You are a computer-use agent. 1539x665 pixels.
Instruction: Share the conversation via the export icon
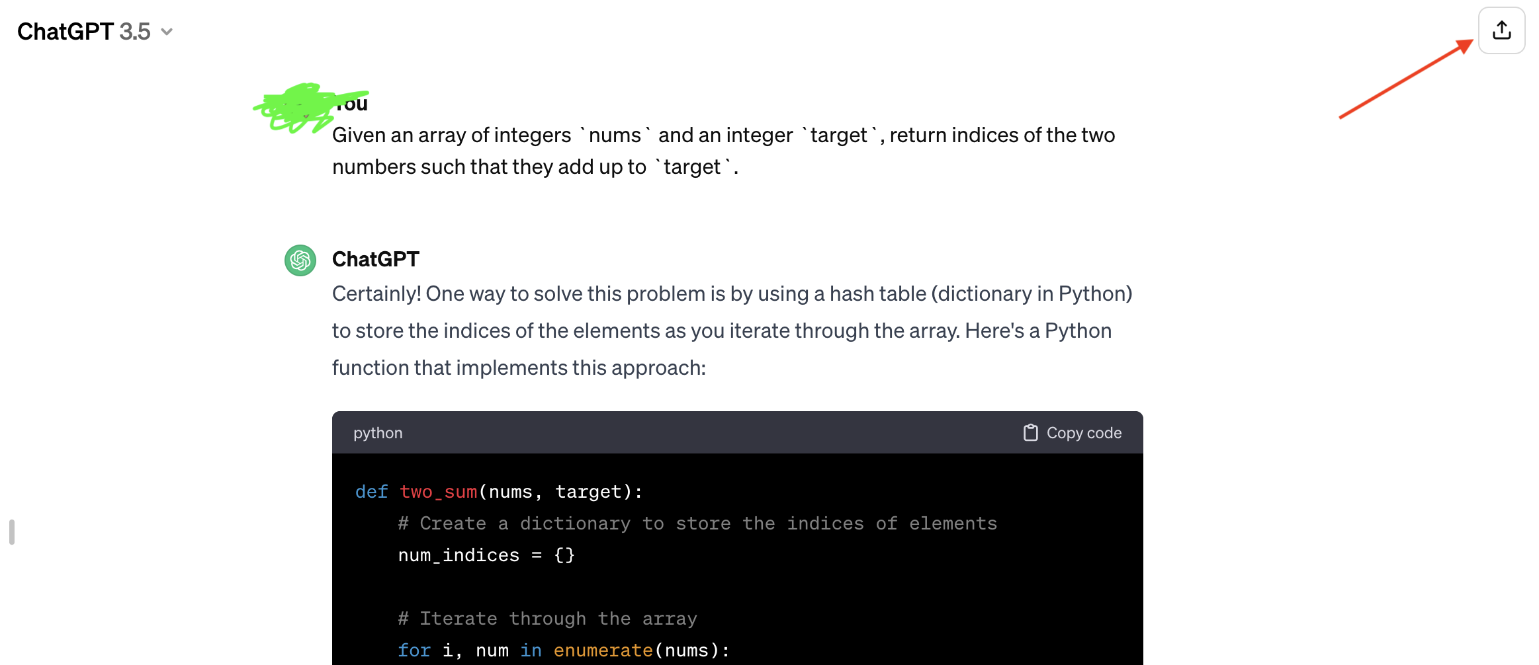pos(1501,30)
